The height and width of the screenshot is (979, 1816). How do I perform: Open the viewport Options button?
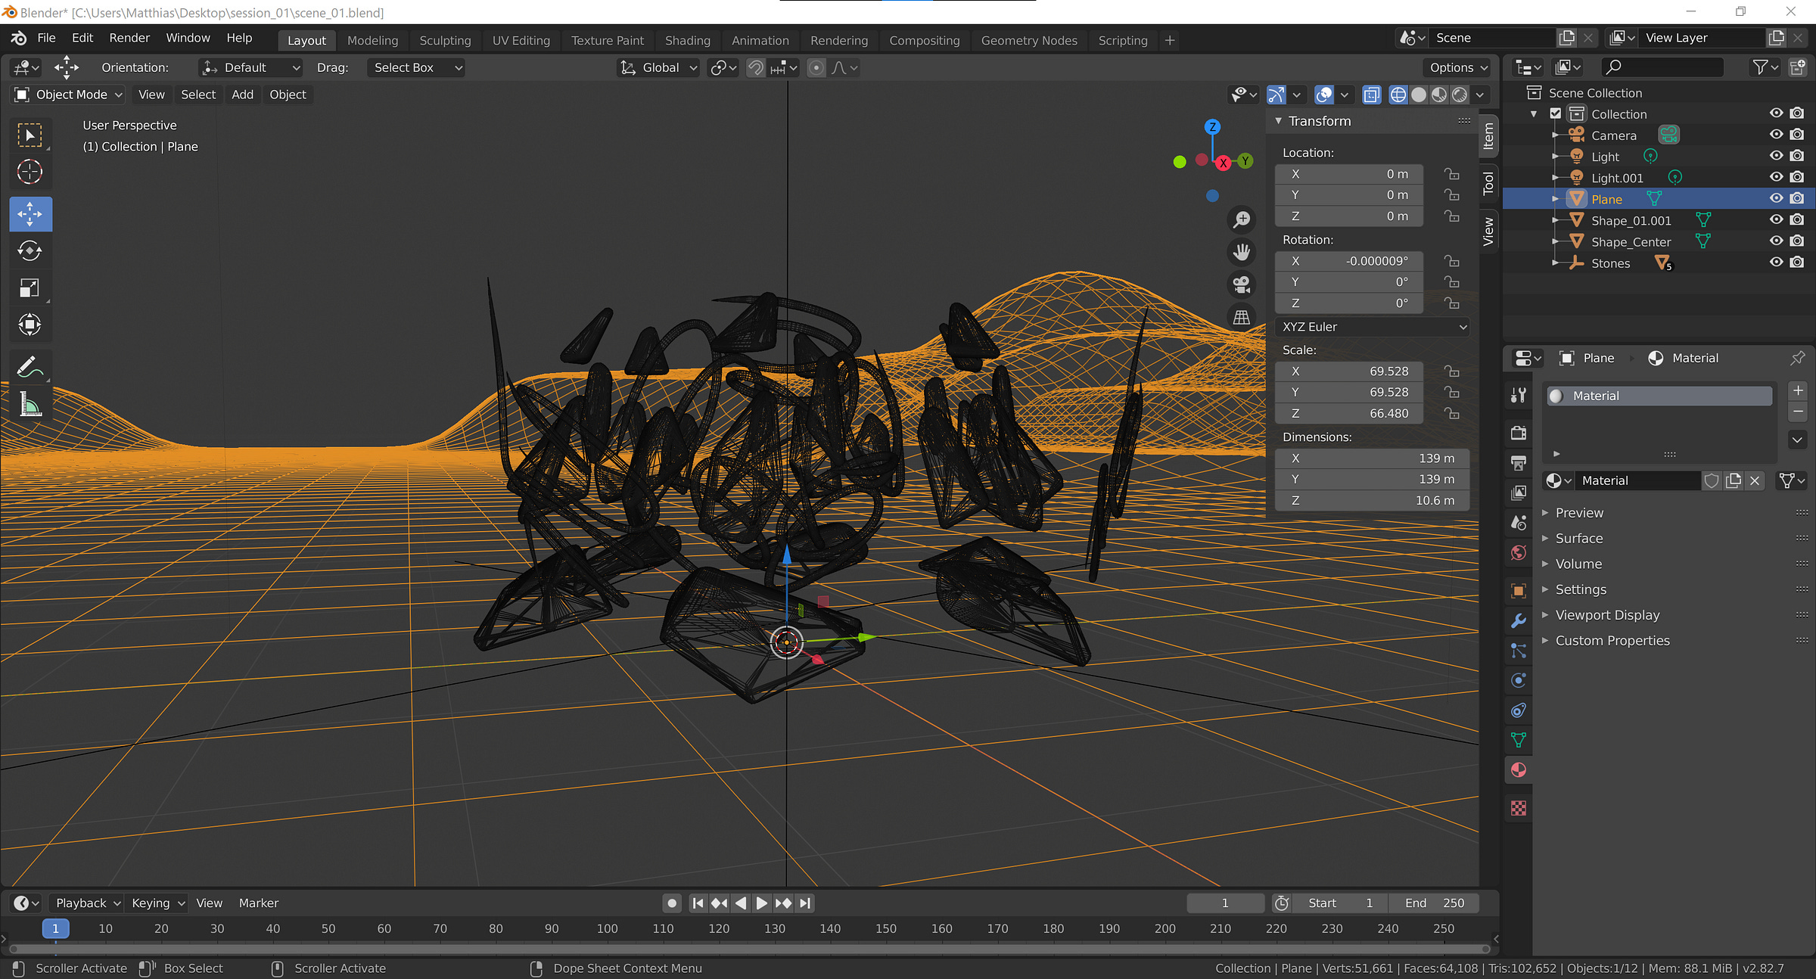(x=1457, y=67)
